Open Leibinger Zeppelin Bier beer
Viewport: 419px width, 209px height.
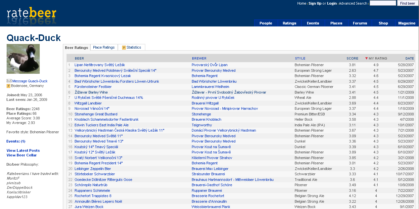click(x=93, y=169)
